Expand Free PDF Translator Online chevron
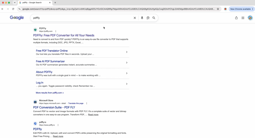This screenshot has height=138, width=255. click(x=127, y=52)
